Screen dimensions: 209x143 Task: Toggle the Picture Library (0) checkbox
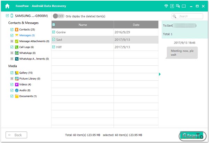pos(12,79)
